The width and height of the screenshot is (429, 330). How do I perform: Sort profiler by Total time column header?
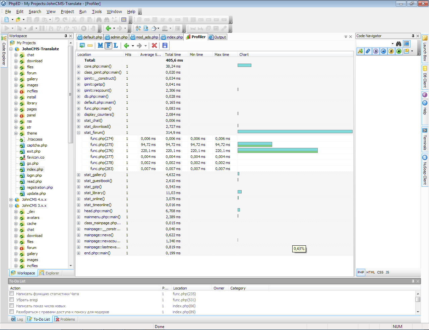tap(173, 55)
